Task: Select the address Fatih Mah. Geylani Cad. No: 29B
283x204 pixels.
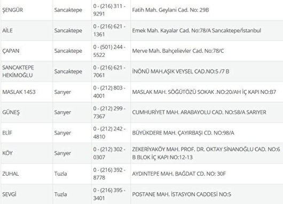Action: click(170, 10)
